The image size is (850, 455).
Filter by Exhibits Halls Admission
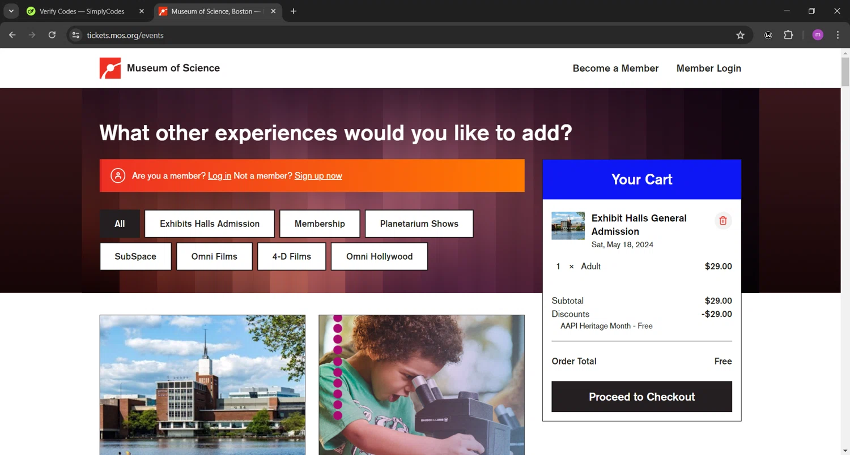210,224
